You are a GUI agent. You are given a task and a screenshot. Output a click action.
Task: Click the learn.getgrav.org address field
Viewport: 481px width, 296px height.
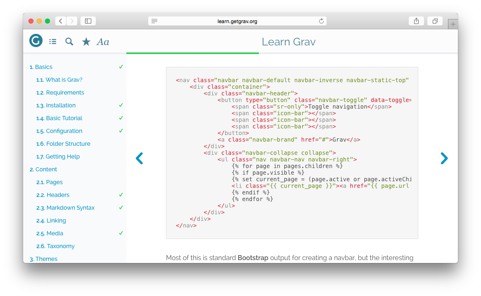[x=237, y=21]
